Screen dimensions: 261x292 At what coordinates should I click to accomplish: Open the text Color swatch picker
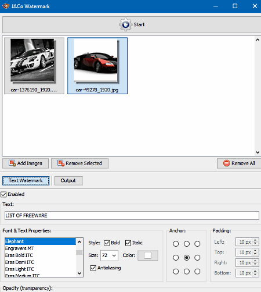pos(148,255)
